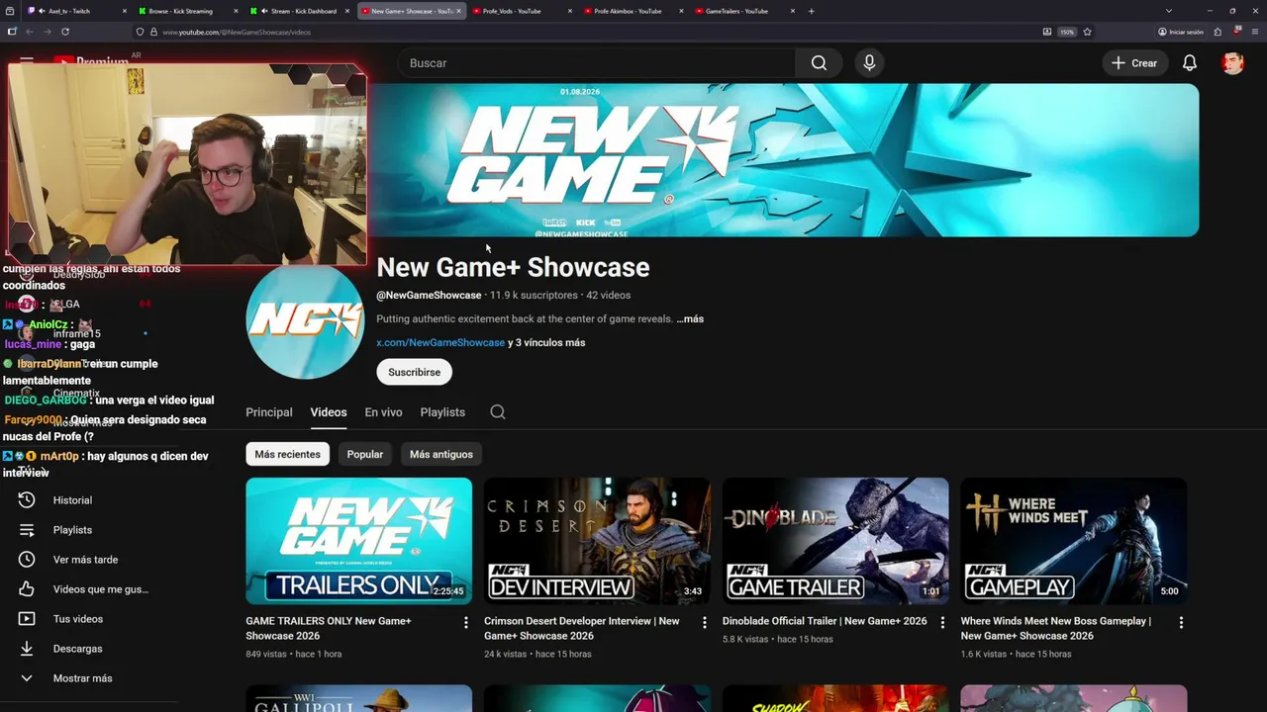
Task: Open the Dinoblade Game Trailer thumbnail
Action: click(x=835, y=541)
